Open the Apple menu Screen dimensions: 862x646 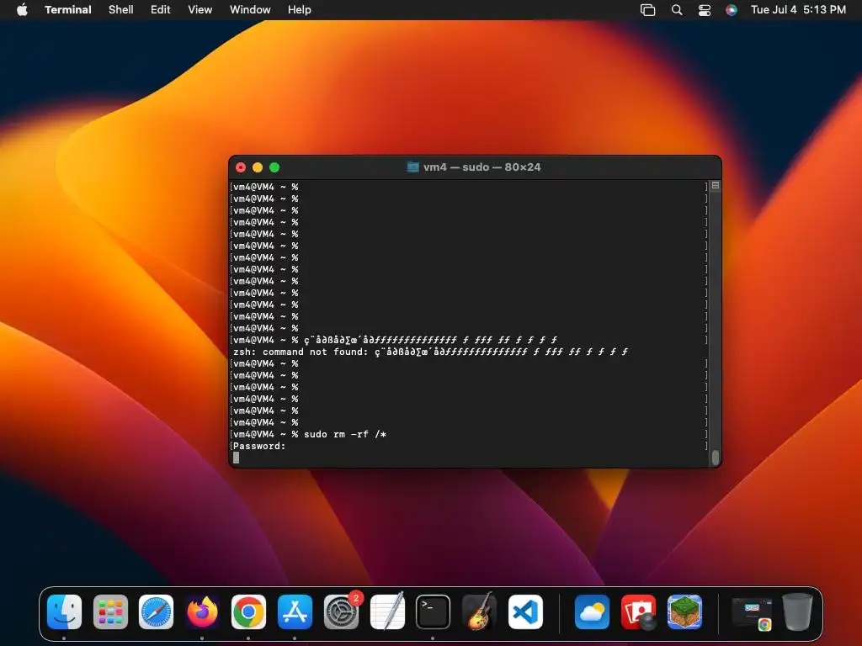coord(22,9)
